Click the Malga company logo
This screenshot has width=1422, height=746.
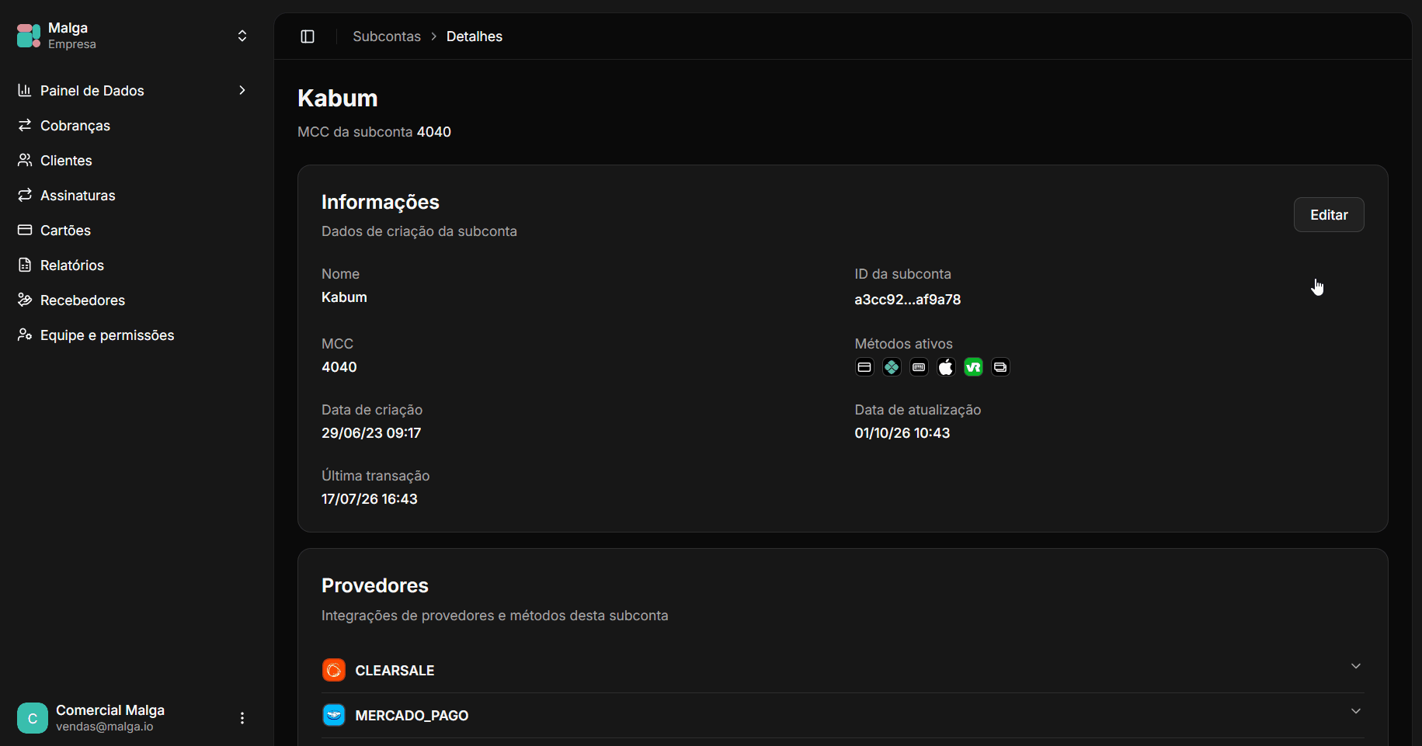(x=29, y=36)
